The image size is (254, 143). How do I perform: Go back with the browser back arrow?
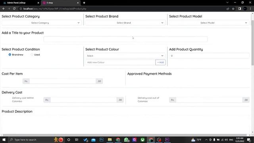(4, 9)
